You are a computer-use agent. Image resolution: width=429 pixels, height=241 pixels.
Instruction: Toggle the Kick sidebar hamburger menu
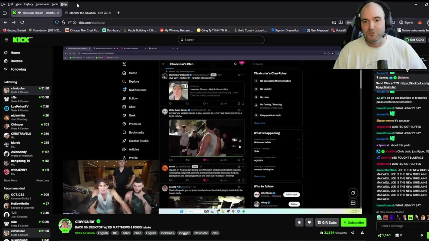click(x=6, y=40)
